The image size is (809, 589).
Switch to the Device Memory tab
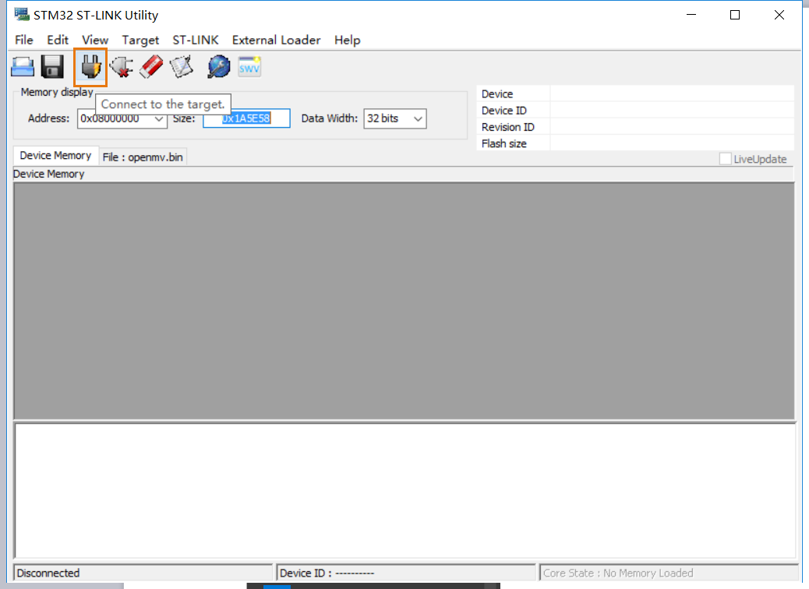click(55, 156)
